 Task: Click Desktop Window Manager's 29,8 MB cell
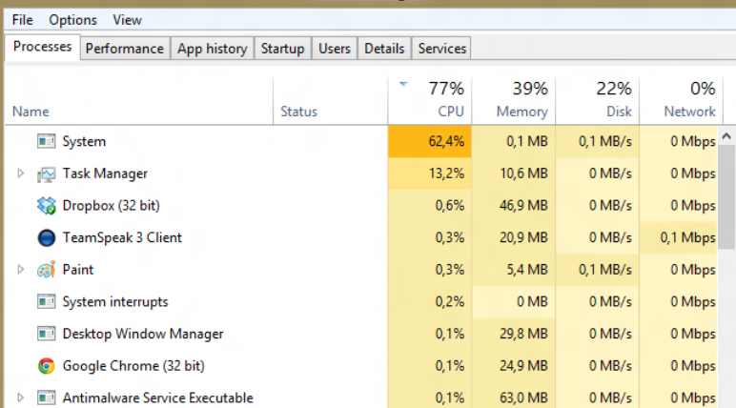point(514,334)
